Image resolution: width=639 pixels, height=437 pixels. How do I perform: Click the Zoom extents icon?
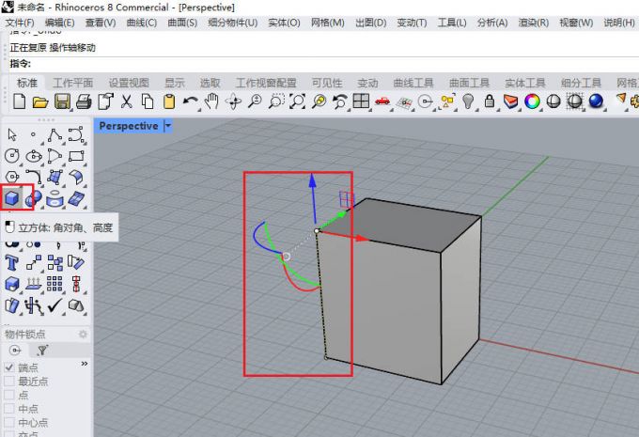click(x=297, y=101)
